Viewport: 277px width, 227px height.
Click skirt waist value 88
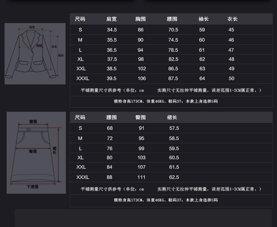(x=109, y=177)
